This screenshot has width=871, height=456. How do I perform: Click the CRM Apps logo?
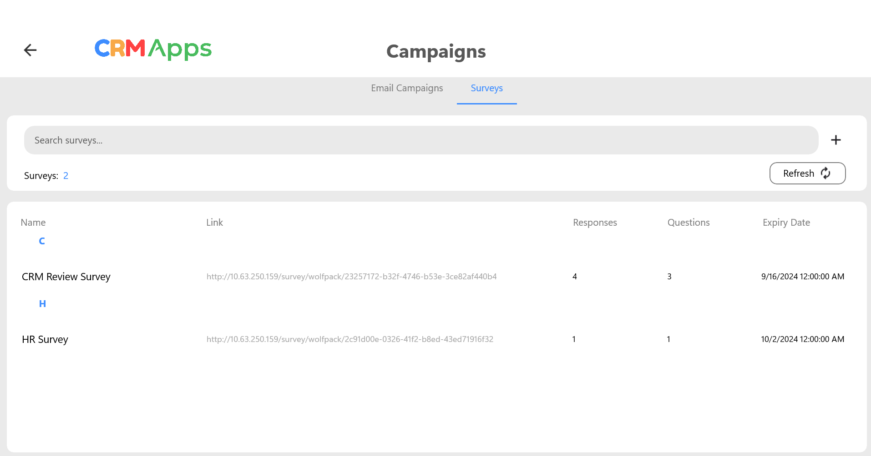[153, 49]
